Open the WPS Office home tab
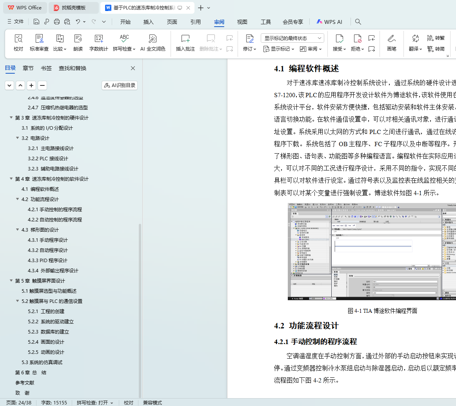The width and height of the screenshot is (456, 406). click(x=25, y=8)
